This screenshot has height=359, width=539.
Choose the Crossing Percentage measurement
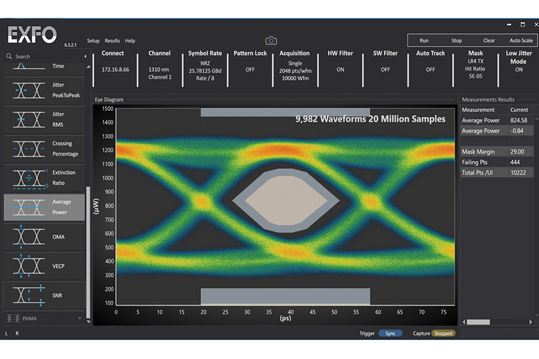(45, 149)
